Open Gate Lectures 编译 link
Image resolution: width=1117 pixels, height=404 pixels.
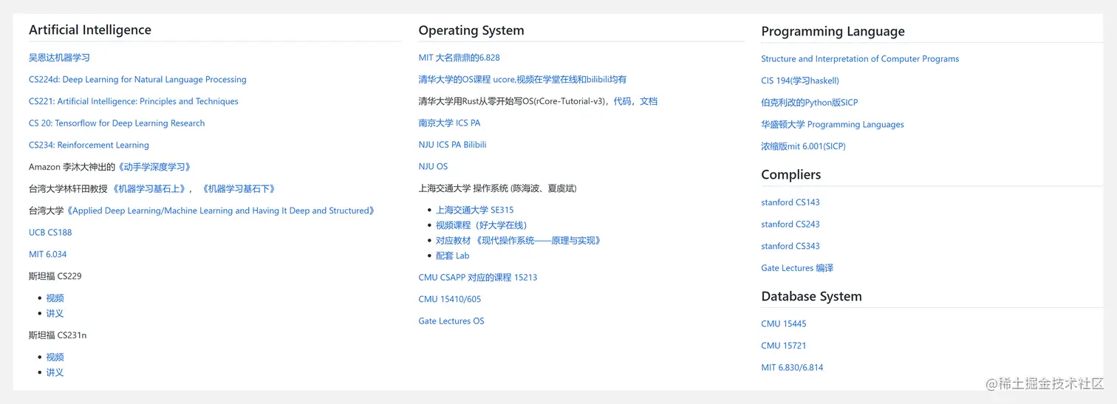pos(797,268)
